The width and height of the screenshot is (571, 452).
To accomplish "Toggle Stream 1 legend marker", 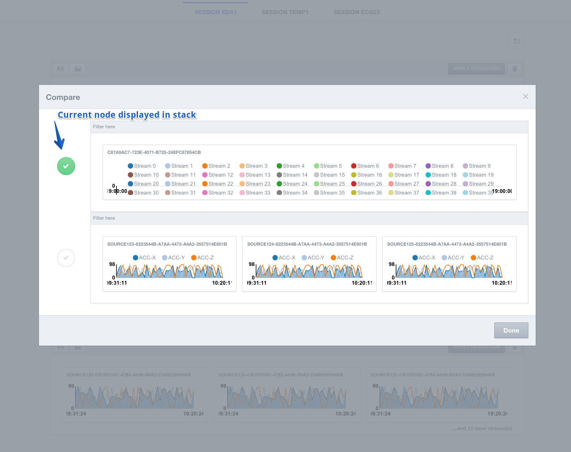I will [168, 166].
